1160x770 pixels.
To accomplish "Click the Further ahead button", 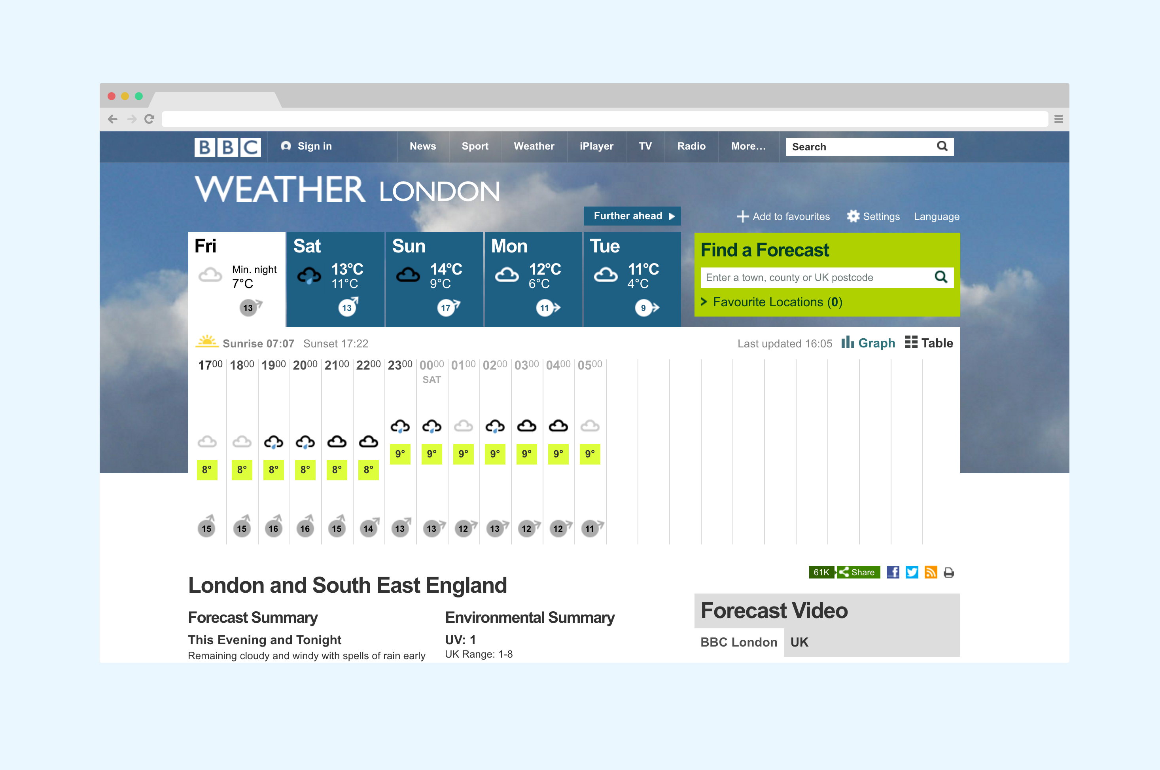I will (x=632, y=216).
